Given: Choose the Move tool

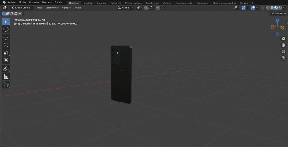Looking at the screenshot, I should [x=6, y=38].
